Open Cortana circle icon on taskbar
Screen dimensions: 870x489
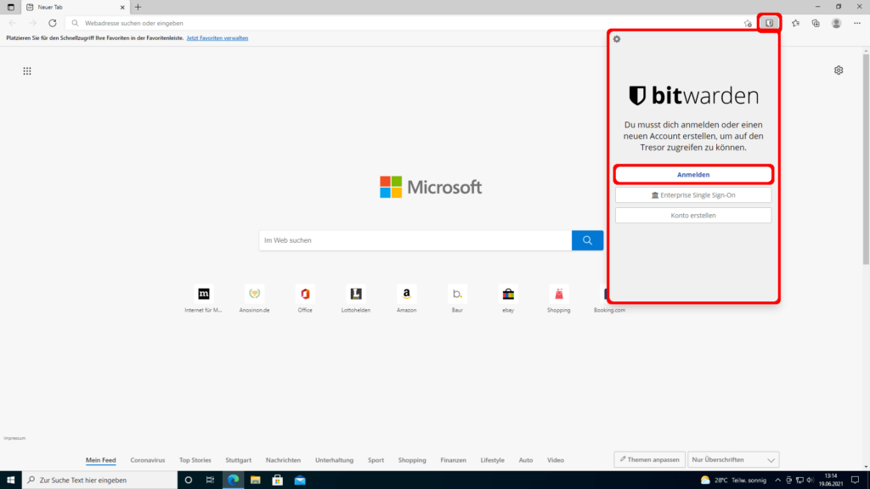188,481
